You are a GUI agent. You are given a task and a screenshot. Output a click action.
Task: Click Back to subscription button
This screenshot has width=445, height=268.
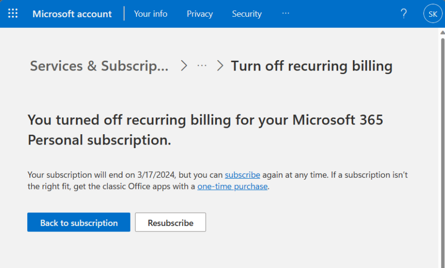coord(79,223)
